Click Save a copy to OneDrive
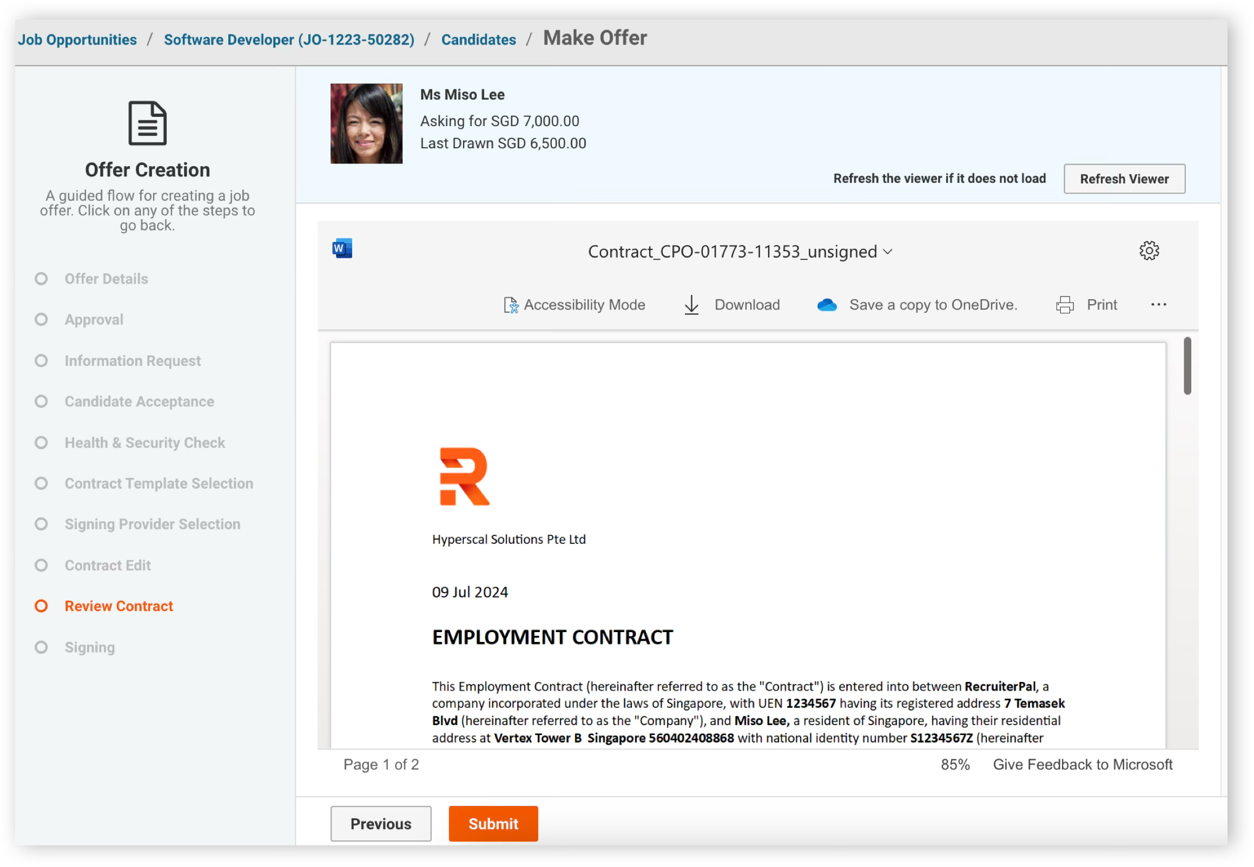The image size is (1254, 867). [933, 305]
